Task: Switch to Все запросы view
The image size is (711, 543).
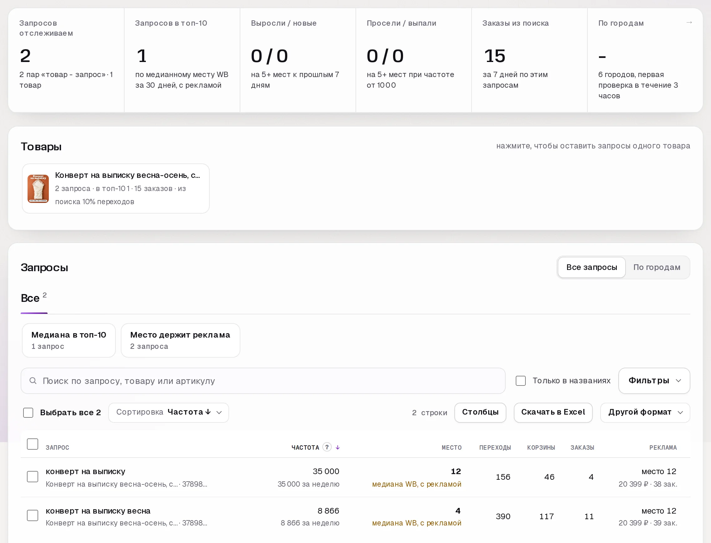Action: 591,268
